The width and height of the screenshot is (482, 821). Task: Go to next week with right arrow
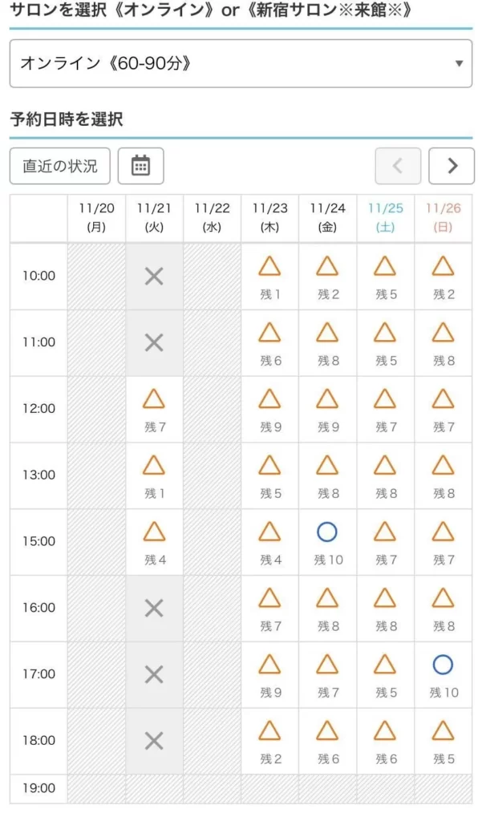[x=452, y=166]
